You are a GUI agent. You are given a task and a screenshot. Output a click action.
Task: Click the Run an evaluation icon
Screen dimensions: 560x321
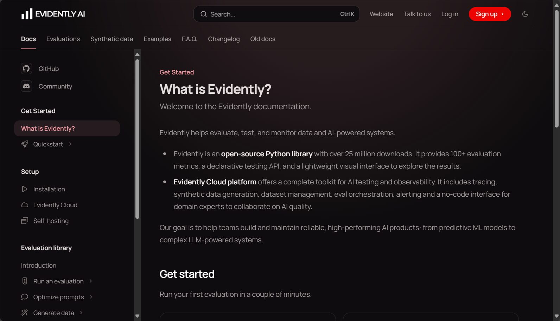[25, 281]
